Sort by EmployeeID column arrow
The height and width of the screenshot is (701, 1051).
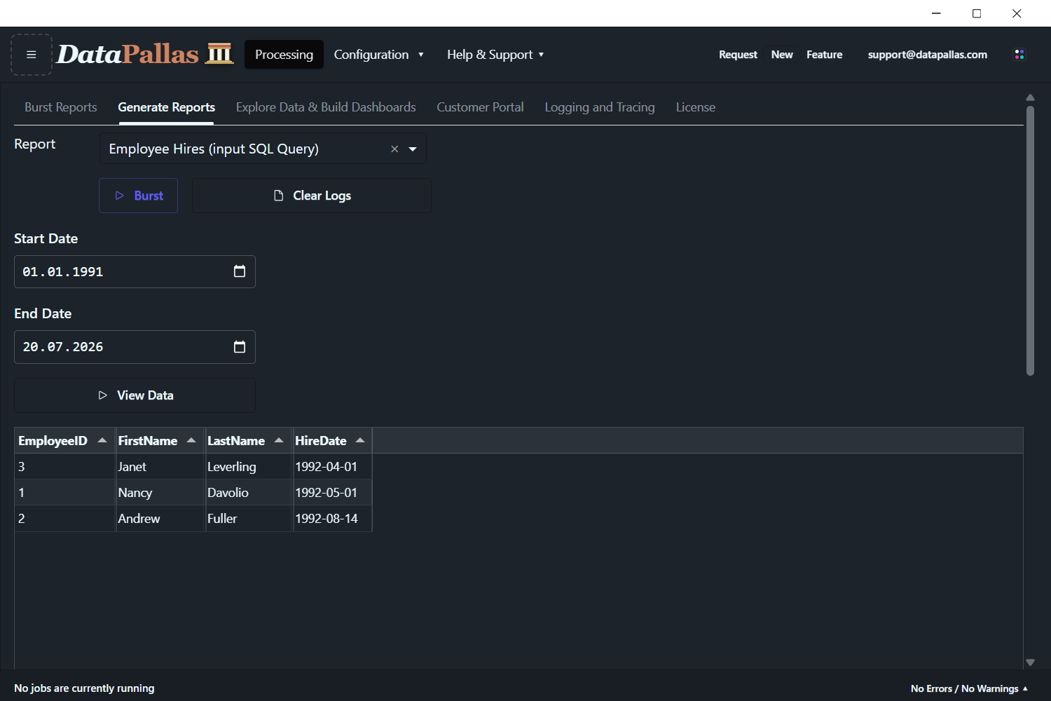pyautogui.click(x=102, y=440)
